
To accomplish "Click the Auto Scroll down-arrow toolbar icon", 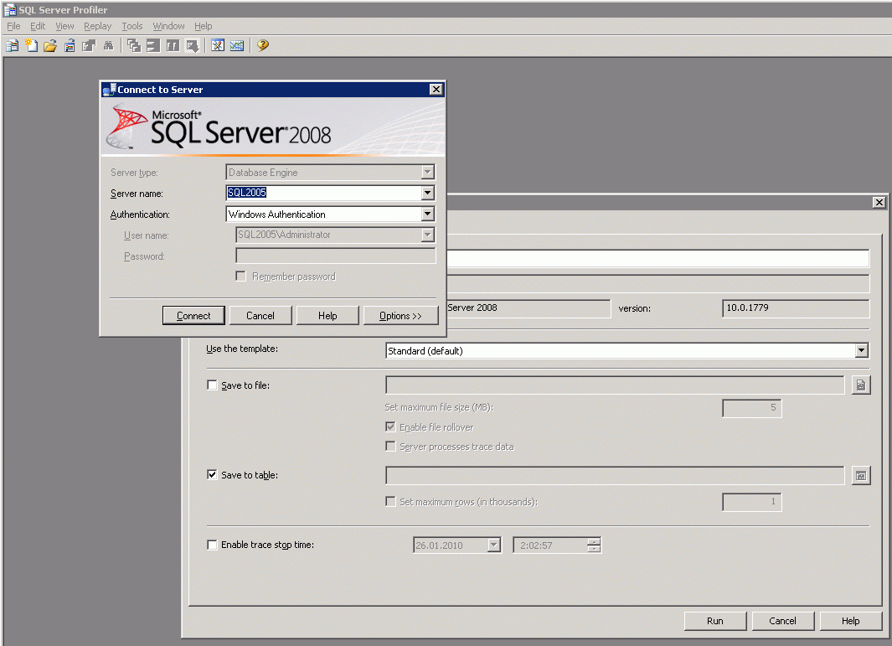I will [193, 45].
